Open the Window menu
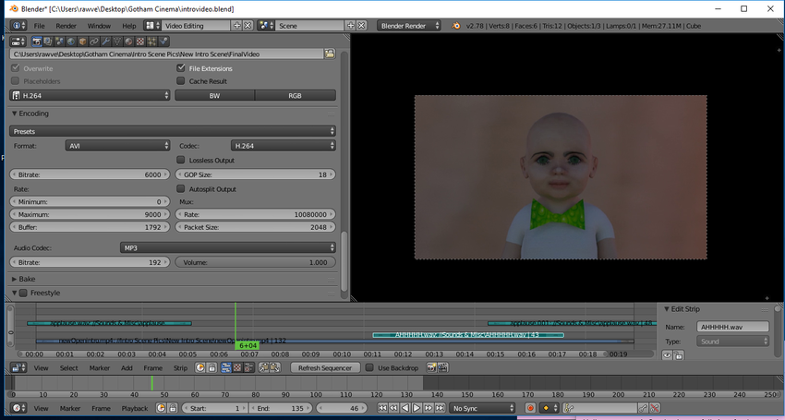 99,26
